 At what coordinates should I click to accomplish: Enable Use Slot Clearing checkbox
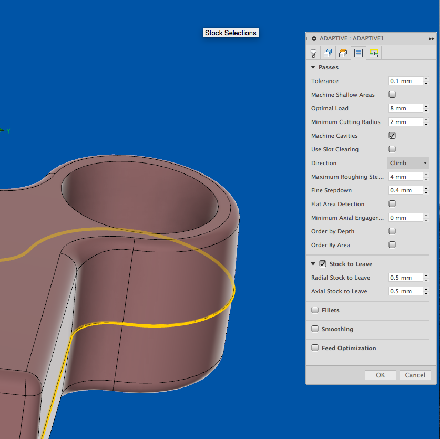(392, 149)
